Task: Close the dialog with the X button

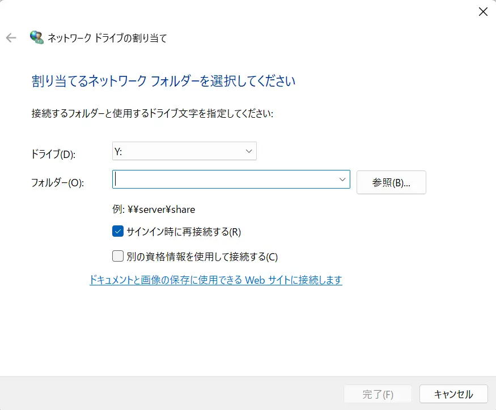Action: click(483, 12)
